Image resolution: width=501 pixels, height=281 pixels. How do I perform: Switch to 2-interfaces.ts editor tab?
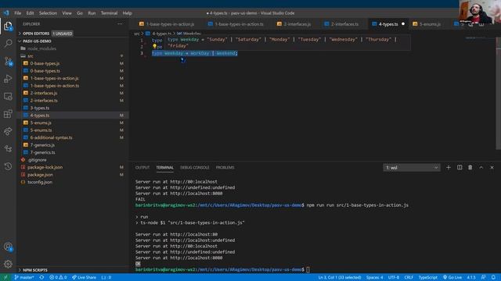pos(341,24)
